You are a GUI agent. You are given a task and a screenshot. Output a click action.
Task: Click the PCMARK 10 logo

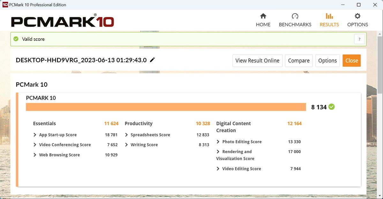coord(63,21)
